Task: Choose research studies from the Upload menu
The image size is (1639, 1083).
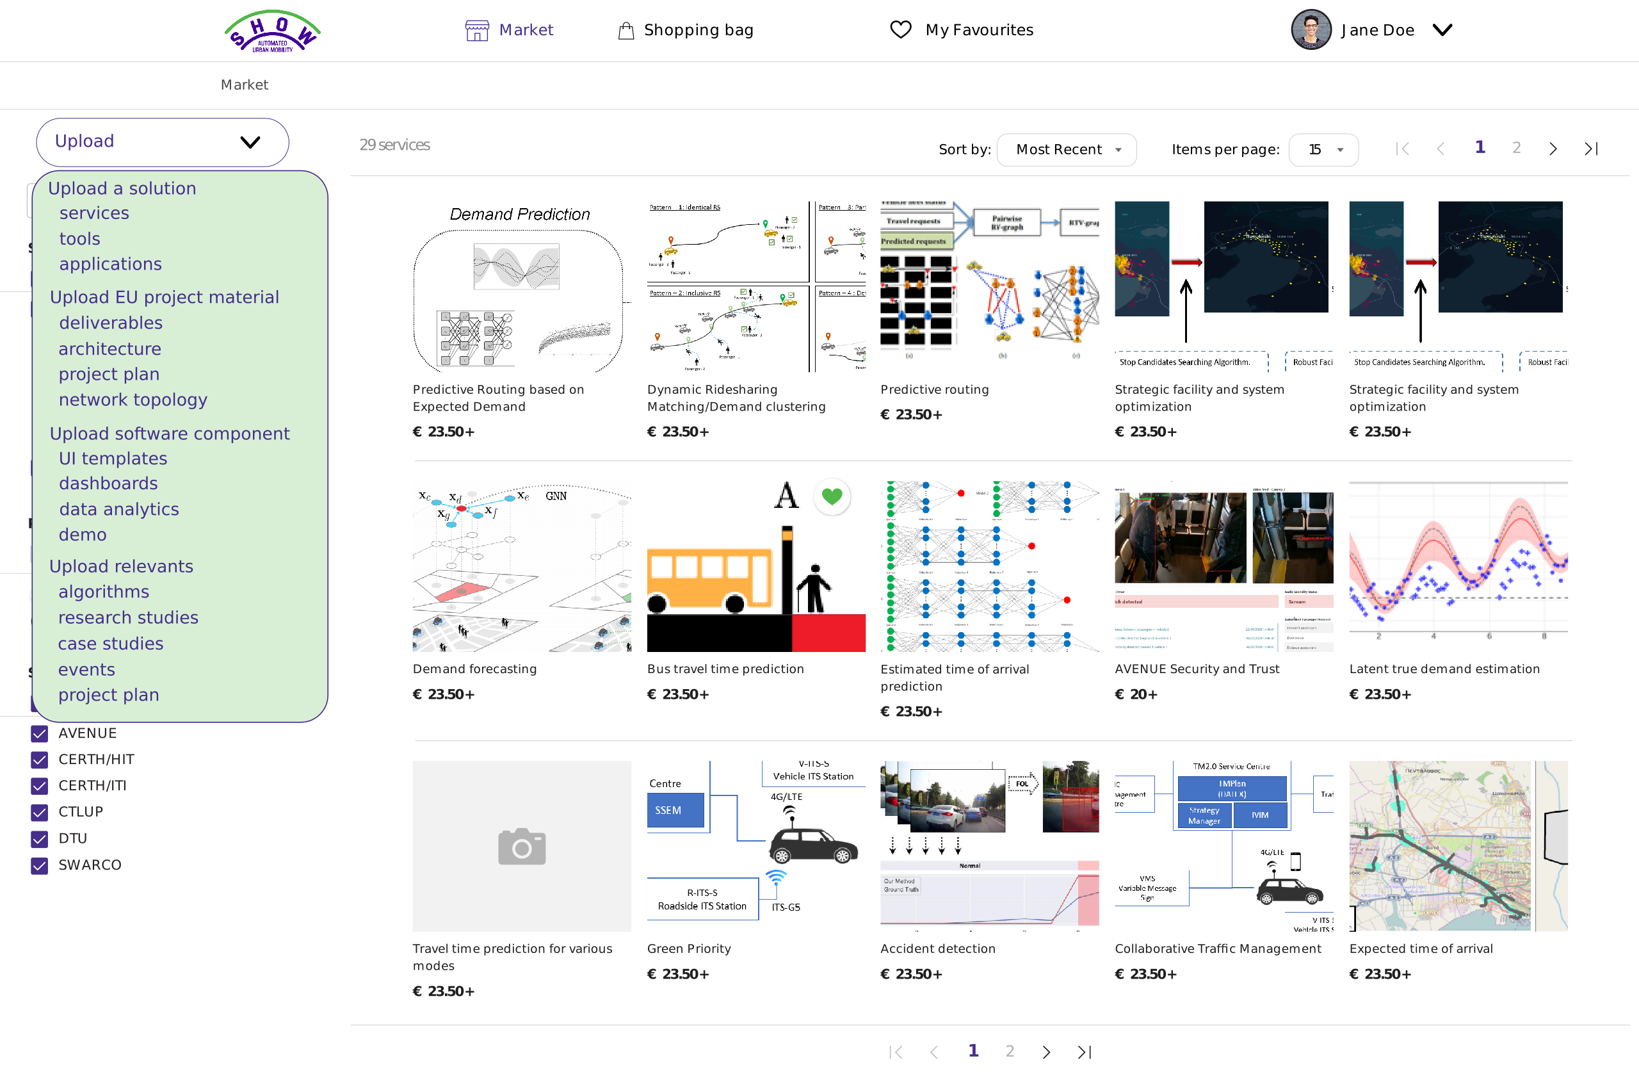Action: click(x=127, y=617)
